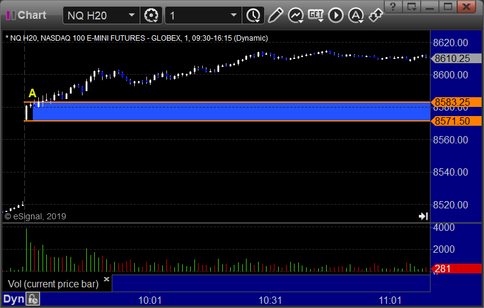Image resolution: width=484 pixels, height=308 pixels.
Task: Select the yellow A chart annotation
Action: pyautogui.click(x=32, y=94)
